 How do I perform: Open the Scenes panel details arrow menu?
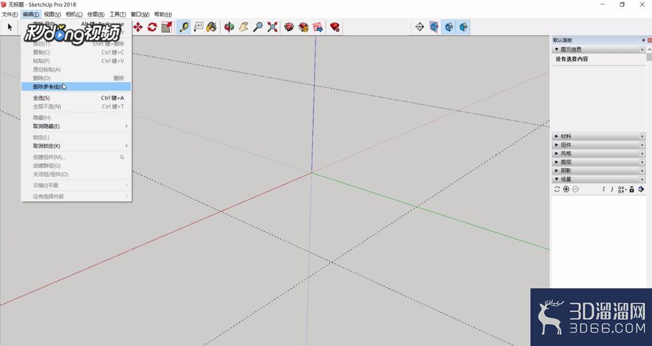tap(641, 189)
